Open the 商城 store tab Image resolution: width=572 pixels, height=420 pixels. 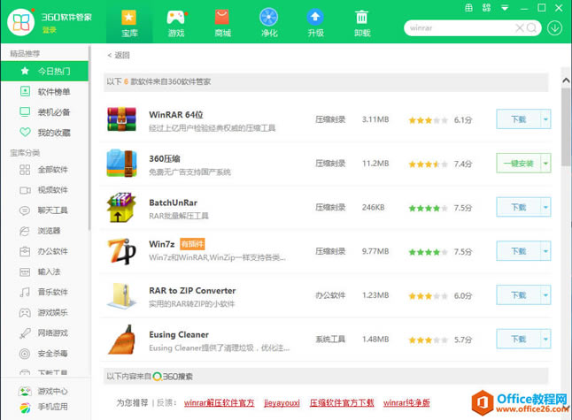click(222, 23)
